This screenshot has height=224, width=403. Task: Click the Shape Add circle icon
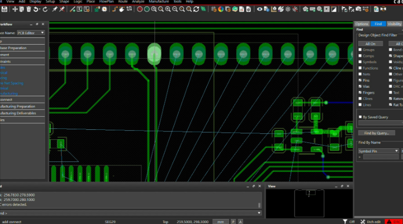pyautogui.click(x=320, y=9)
